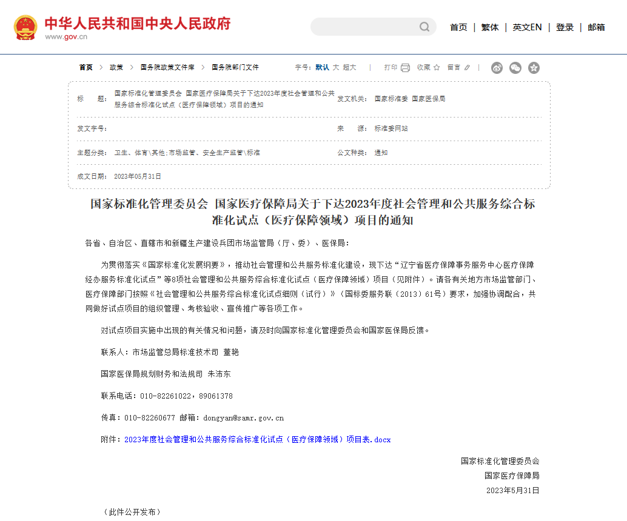Screen dimensions: 627x521
Task: Share to Weibo via the round icon
Action: [497, 68]
